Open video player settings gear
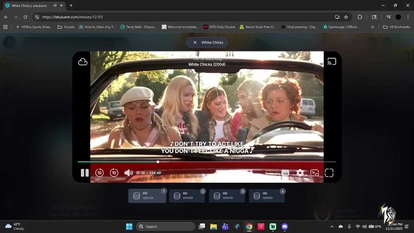Viewport: 414px width, 233px height. (300, 173)
